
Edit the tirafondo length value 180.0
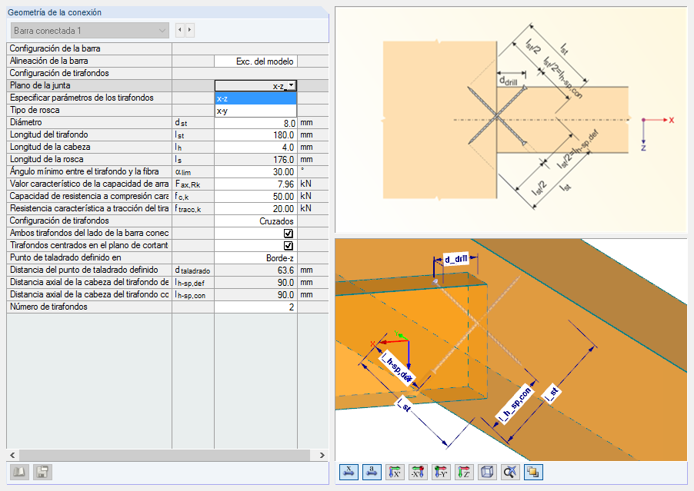(255, 135)
